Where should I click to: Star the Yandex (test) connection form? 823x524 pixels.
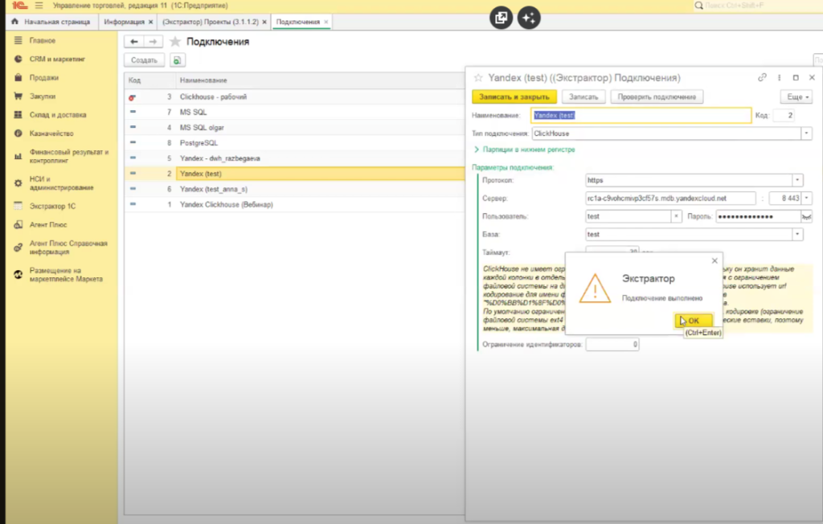click(477, 78)
